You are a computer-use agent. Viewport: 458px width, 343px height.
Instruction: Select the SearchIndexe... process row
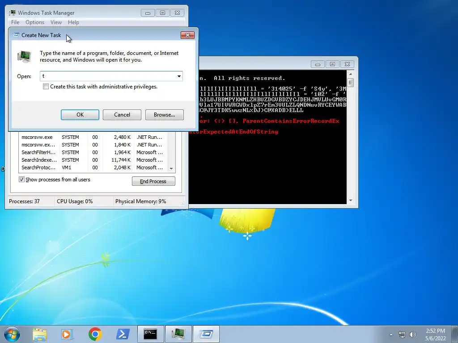tap(93, 160)
